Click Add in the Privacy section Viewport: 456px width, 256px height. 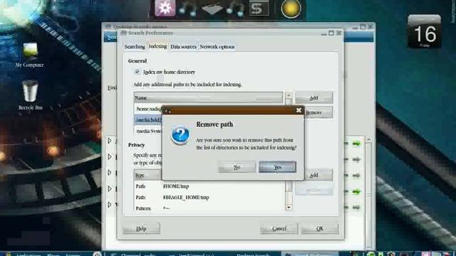pos(318,175)
